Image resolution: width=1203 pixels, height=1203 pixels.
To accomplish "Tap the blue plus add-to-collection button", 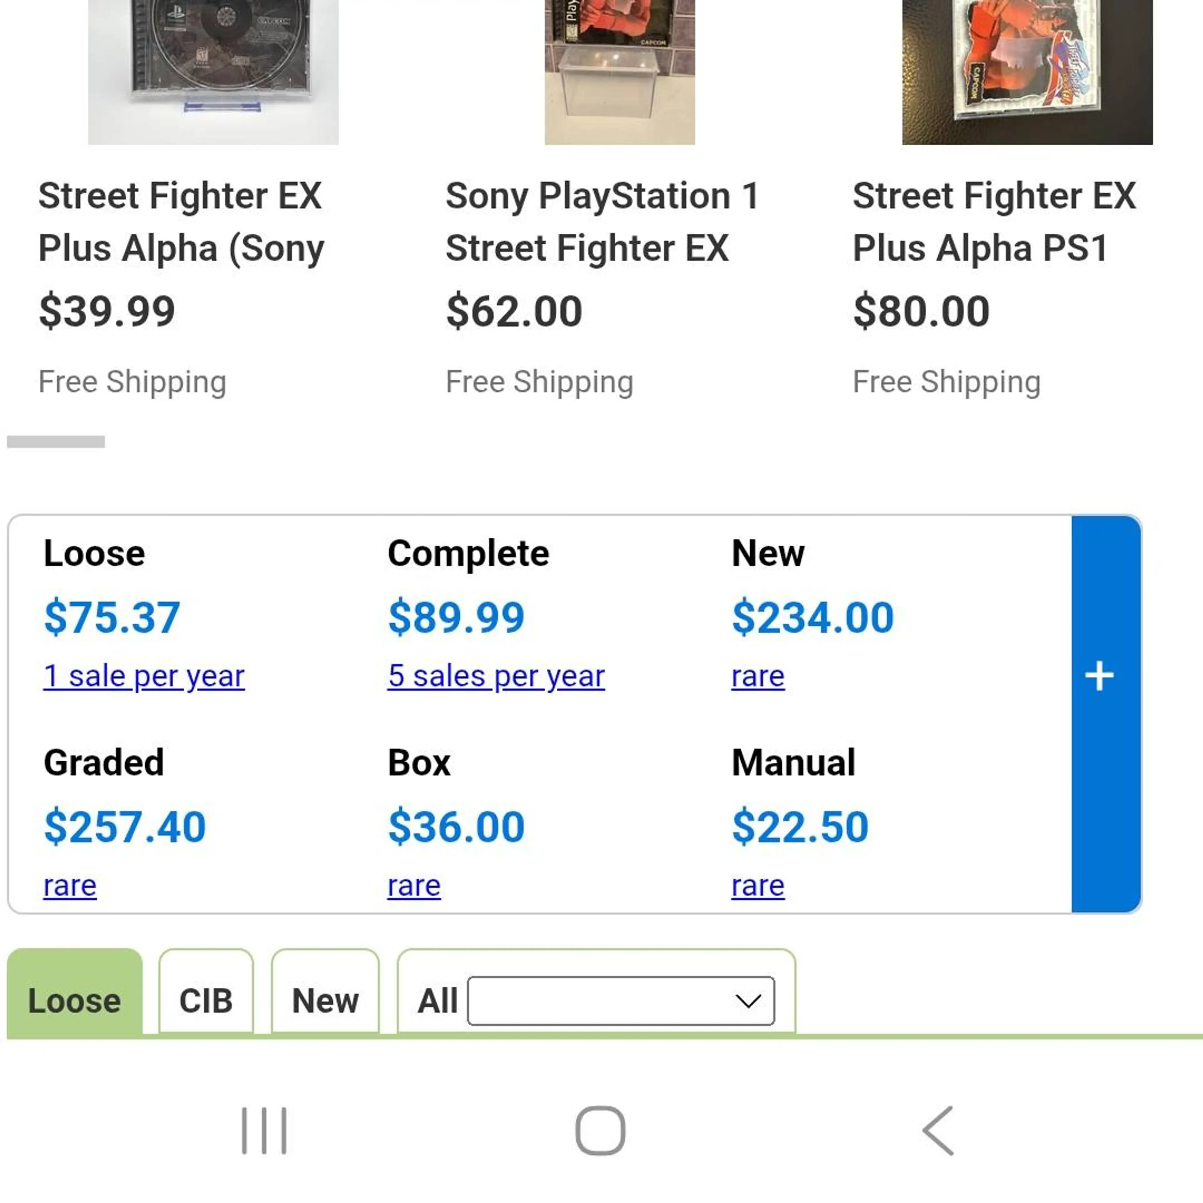I will pos(1106,714).
